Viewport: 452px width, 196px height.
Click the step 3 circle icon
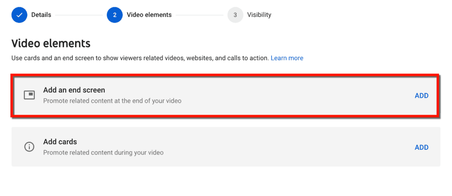(x=235, y=15)
